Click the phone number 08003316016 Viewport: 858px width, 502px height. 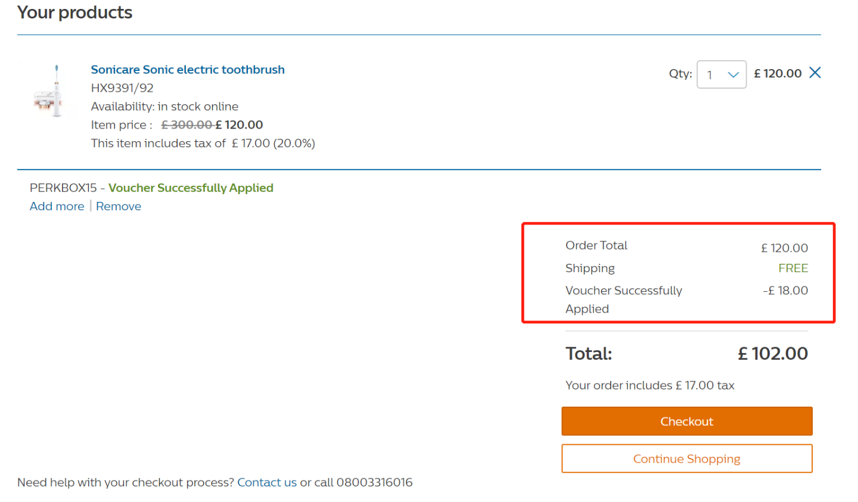[375, 482]
